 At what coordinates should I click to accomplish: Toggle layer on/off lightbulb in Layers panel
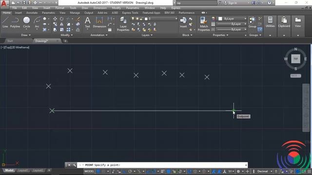(133, 18)
